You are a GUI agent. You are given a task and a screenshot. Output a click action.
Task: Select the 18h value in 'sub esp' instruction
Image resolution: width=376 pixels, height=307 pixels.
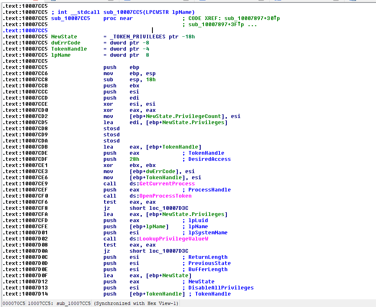coord(150,80)
